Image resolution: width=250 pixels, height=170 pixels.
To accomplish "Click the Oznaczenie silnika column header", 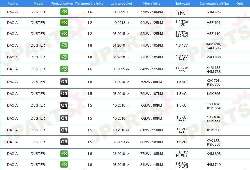I will click(x=214, y=4).
